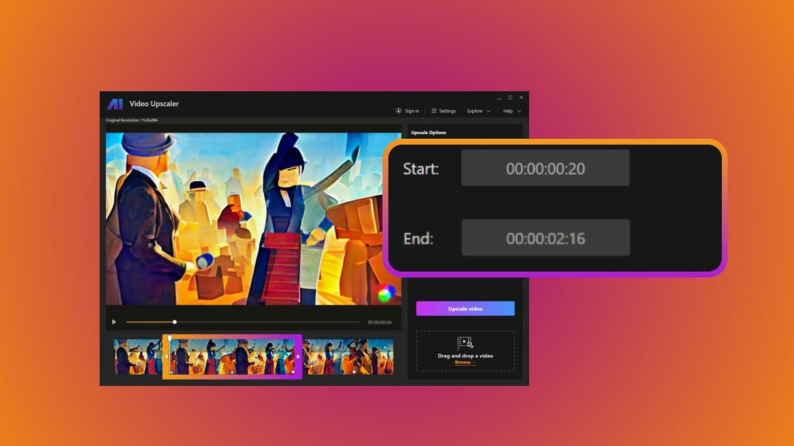The width and height of the screenshot is (794, 446).
Task: Click the Start time field
Action: (545, 168)
